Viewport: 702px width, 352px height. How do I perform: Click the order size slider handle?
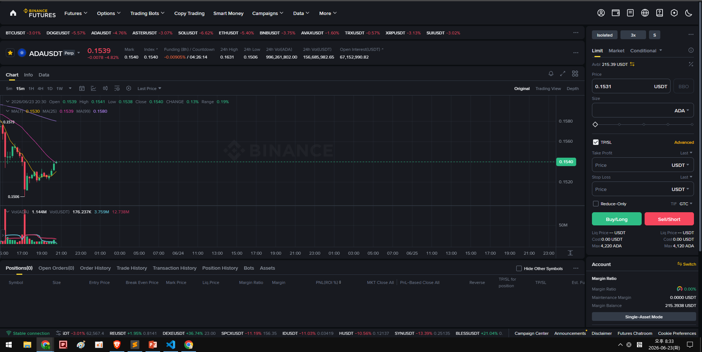(595, 125)
